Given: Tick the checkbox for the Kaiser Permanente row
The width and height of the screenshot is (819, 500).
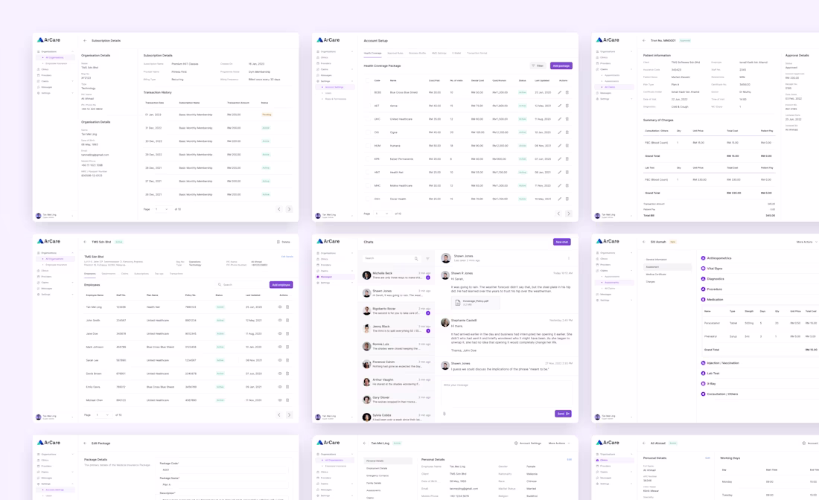Looking at the screenshot, I should pos(368,158).
